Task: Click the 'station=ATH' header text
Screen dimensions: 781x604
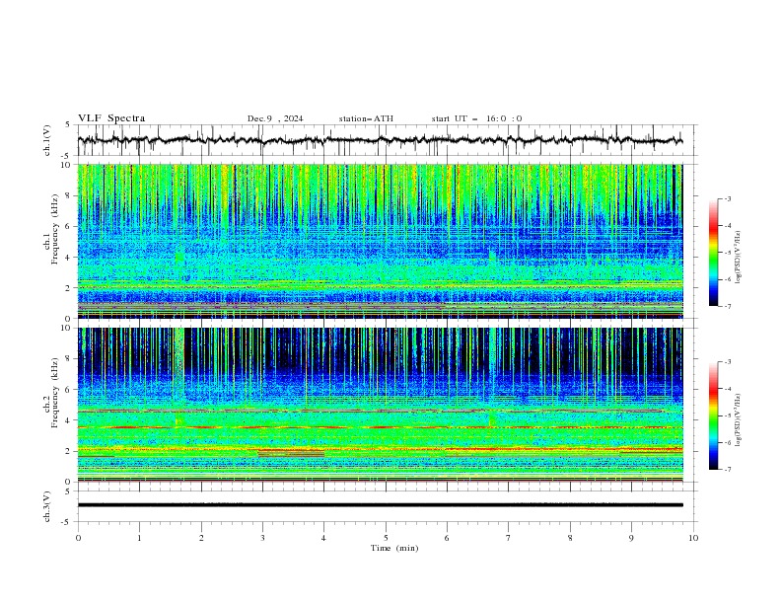Action: pyautogui.click(x=366, y=118)
